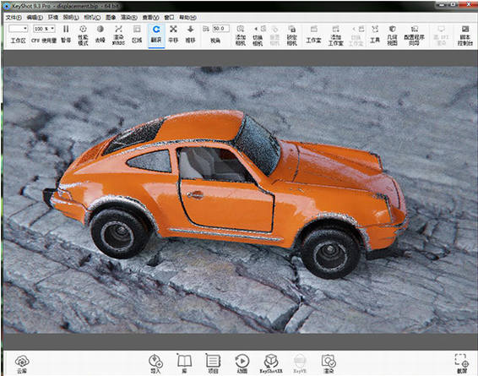Toggle 渲染 NURBS mode

(118, 35)
